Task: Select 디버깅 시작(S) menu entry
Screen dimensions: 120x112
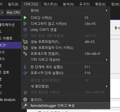Action: [66, 18]
